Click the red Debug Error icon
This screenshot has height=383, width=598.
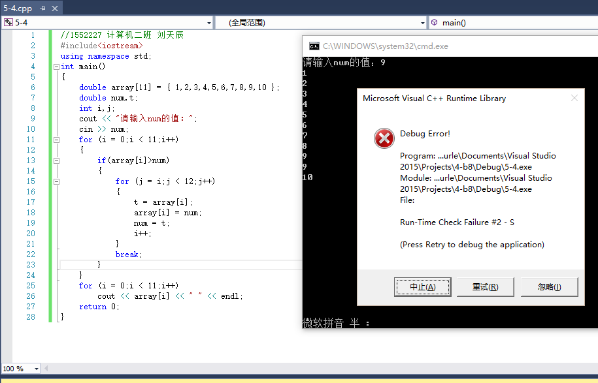pyautogui.click(x=384, y=138)
